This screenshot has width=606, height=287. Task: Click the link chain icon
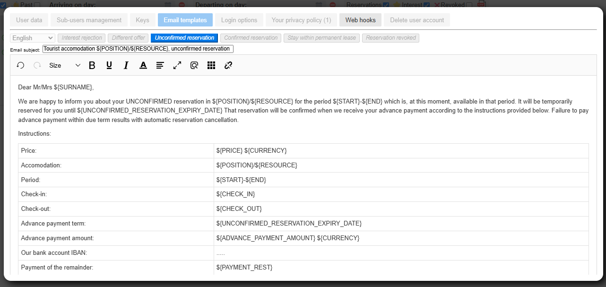coord(228,65)
